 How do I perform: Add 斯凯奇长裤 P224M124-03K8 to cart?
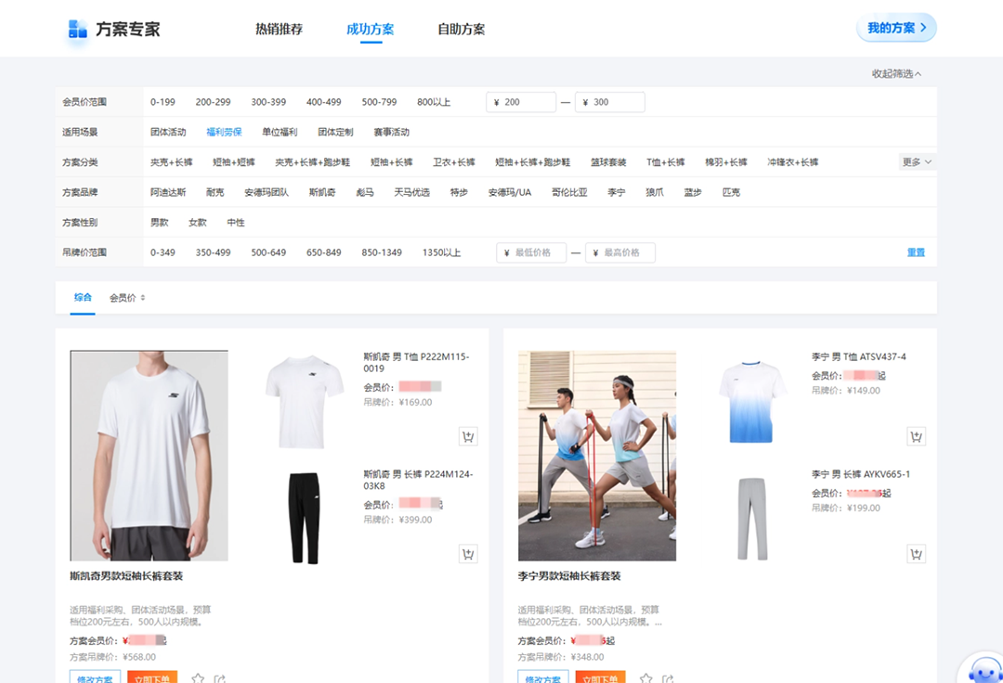tap(468, 553)
